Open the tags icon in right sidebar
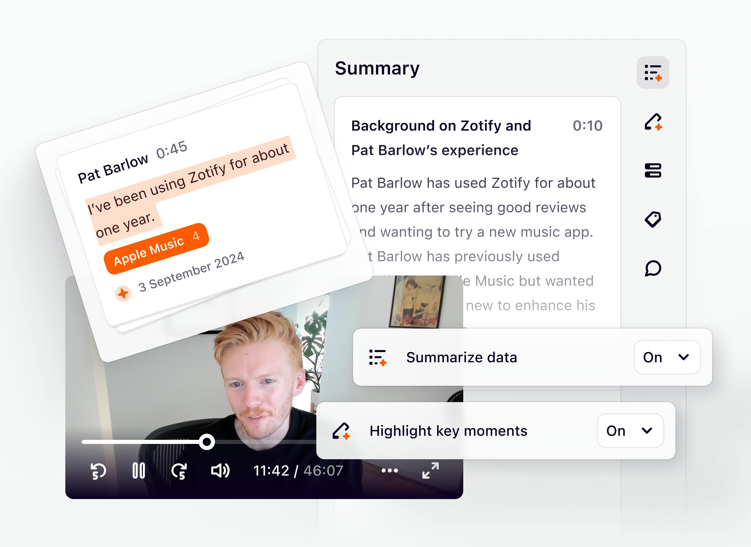 pos(653,219)
